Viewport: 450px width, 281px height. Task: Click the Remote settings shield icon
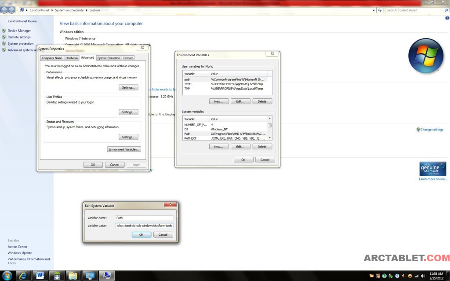4,37
